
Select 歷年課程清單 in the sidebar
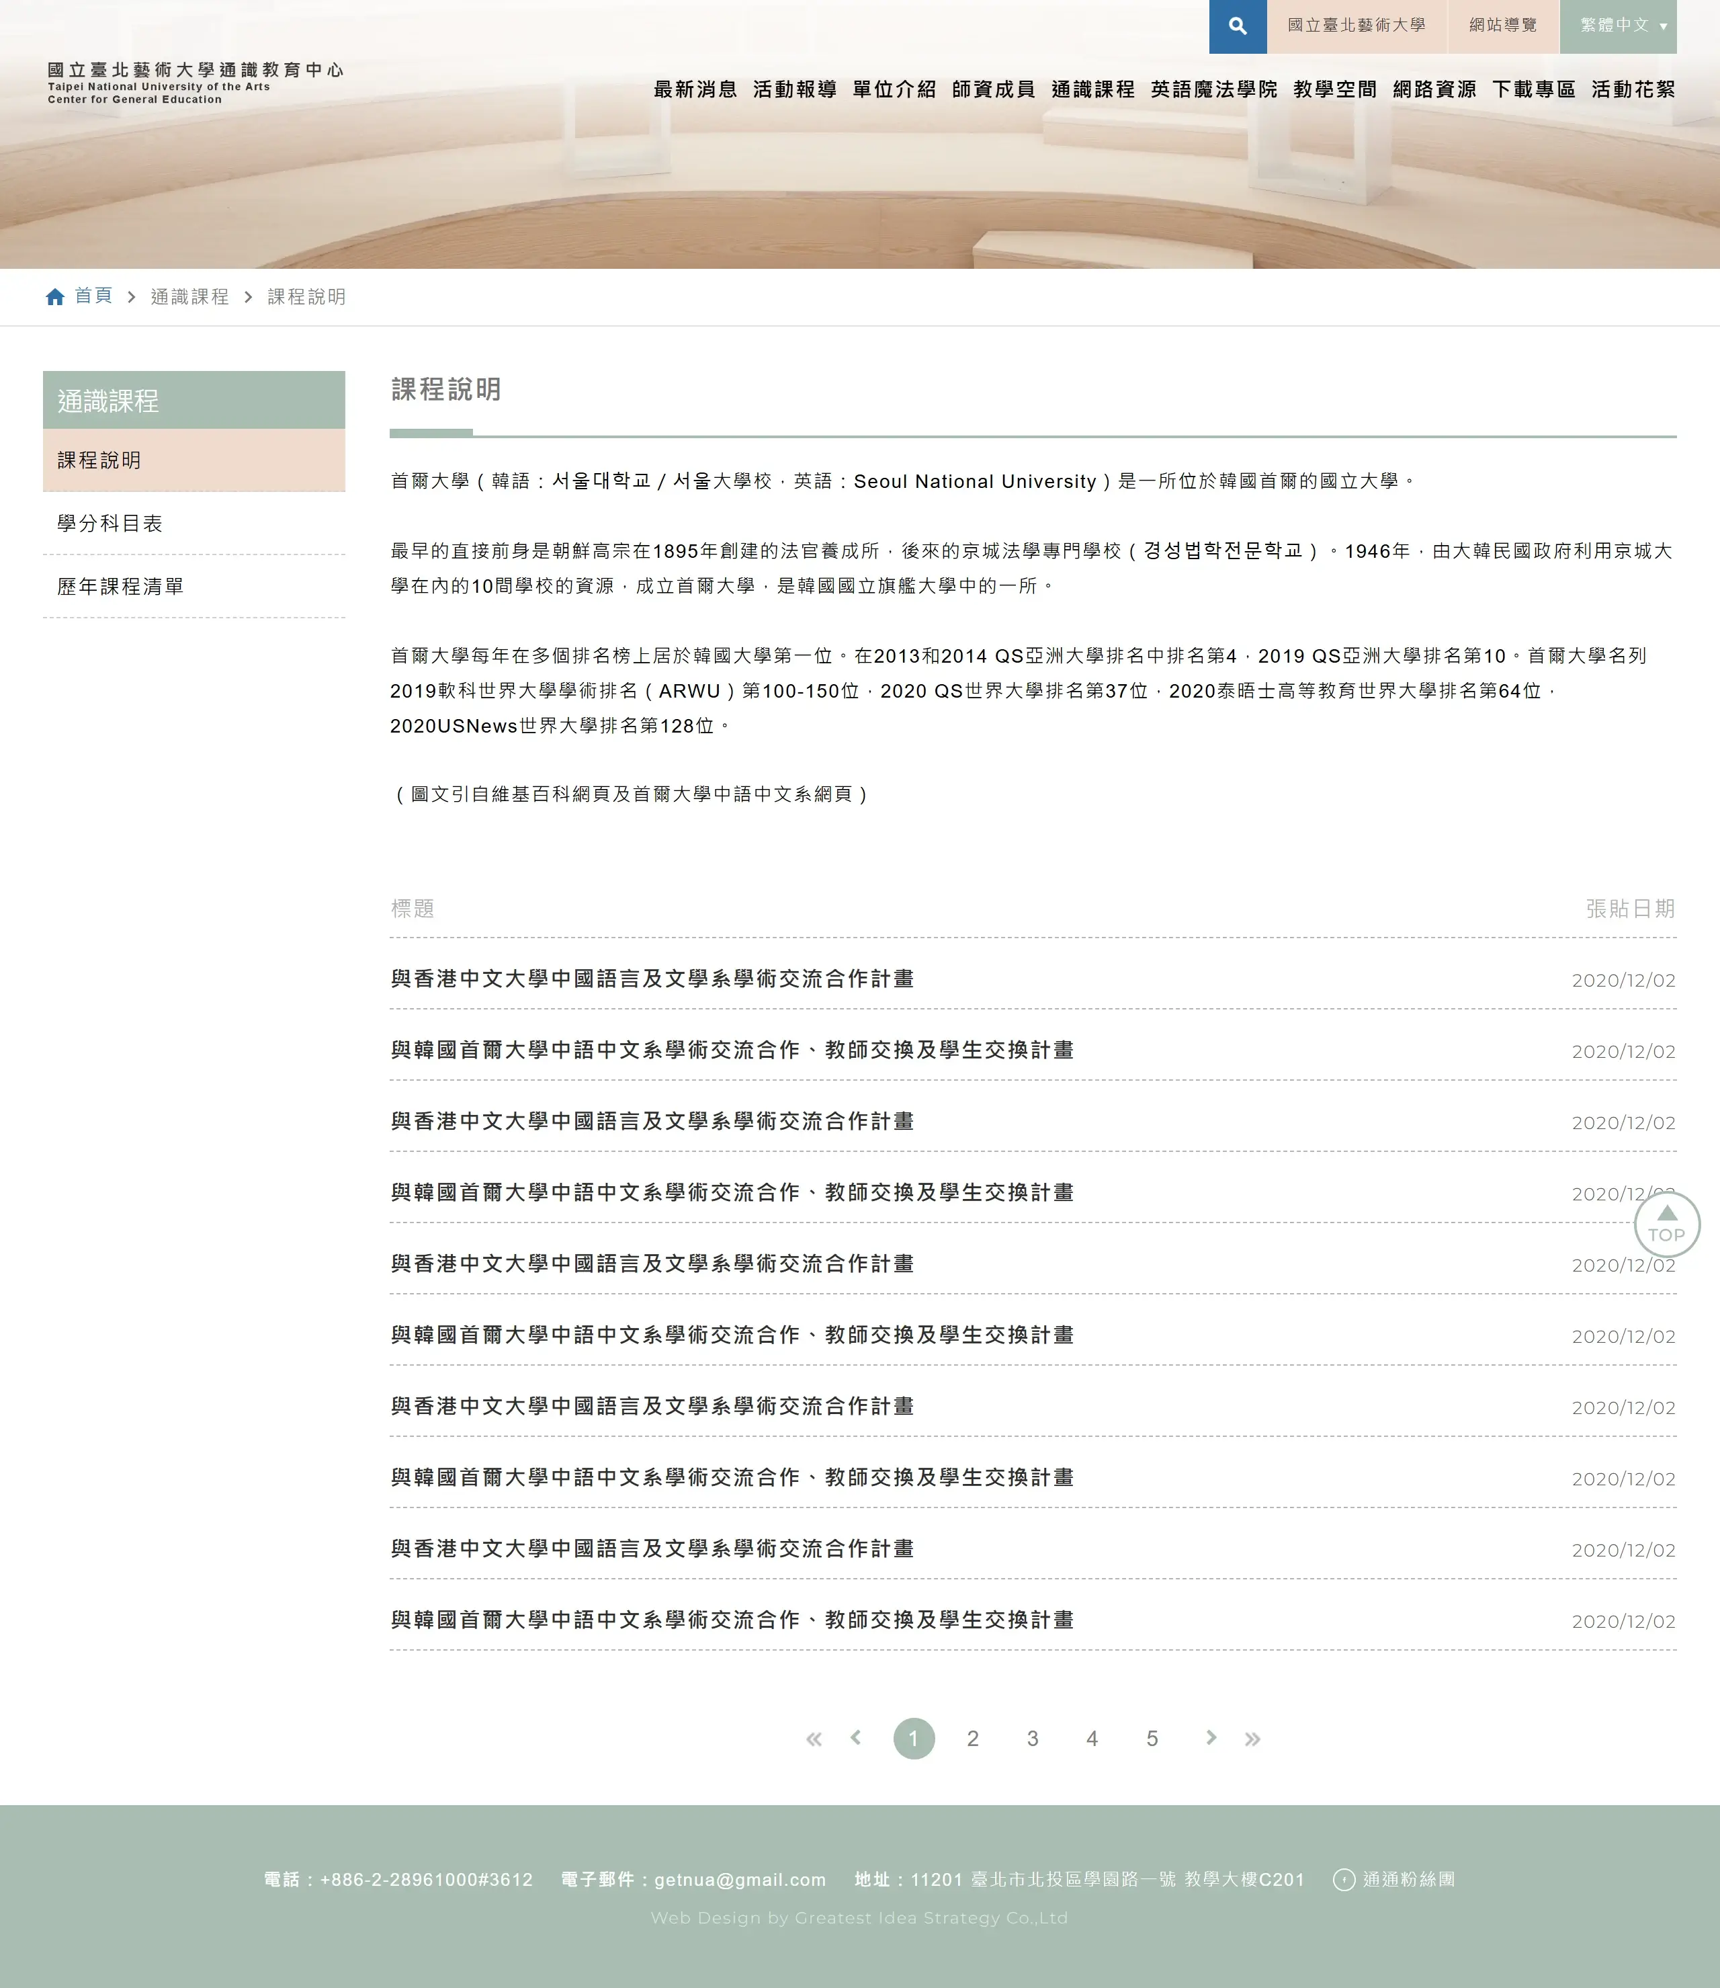[x=194, y=587]
